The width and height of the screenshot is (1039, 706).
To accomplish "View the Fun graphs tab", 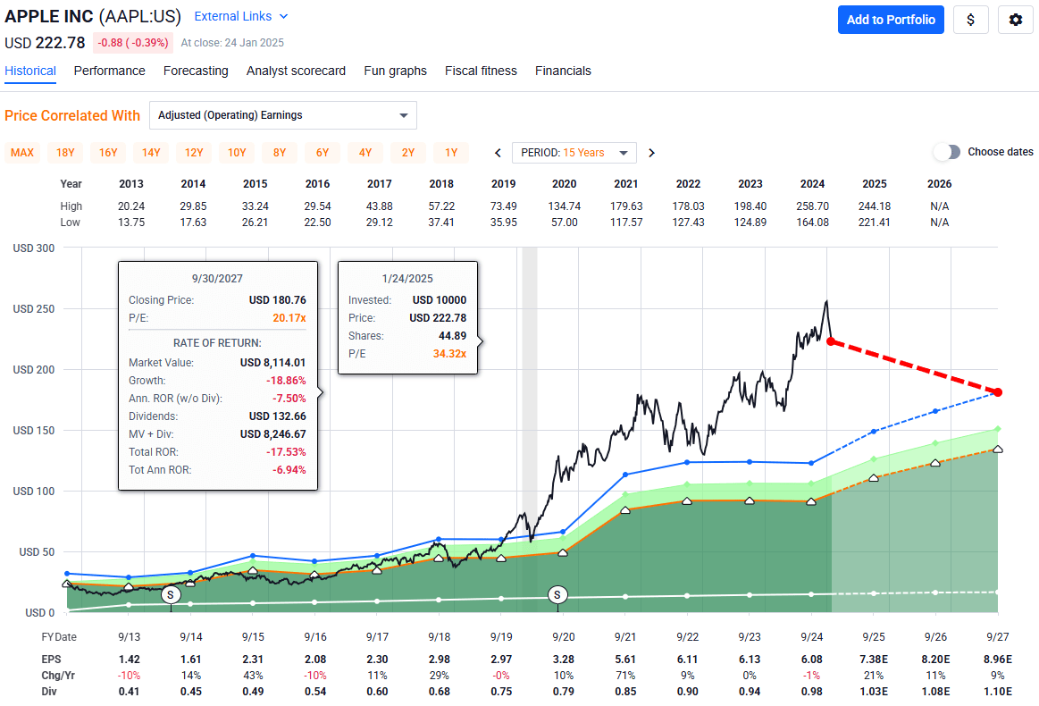I will pos(395,71).
